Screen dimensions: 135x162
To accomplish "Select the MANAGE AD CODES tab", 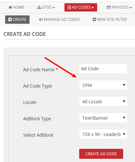I will 59,20.
